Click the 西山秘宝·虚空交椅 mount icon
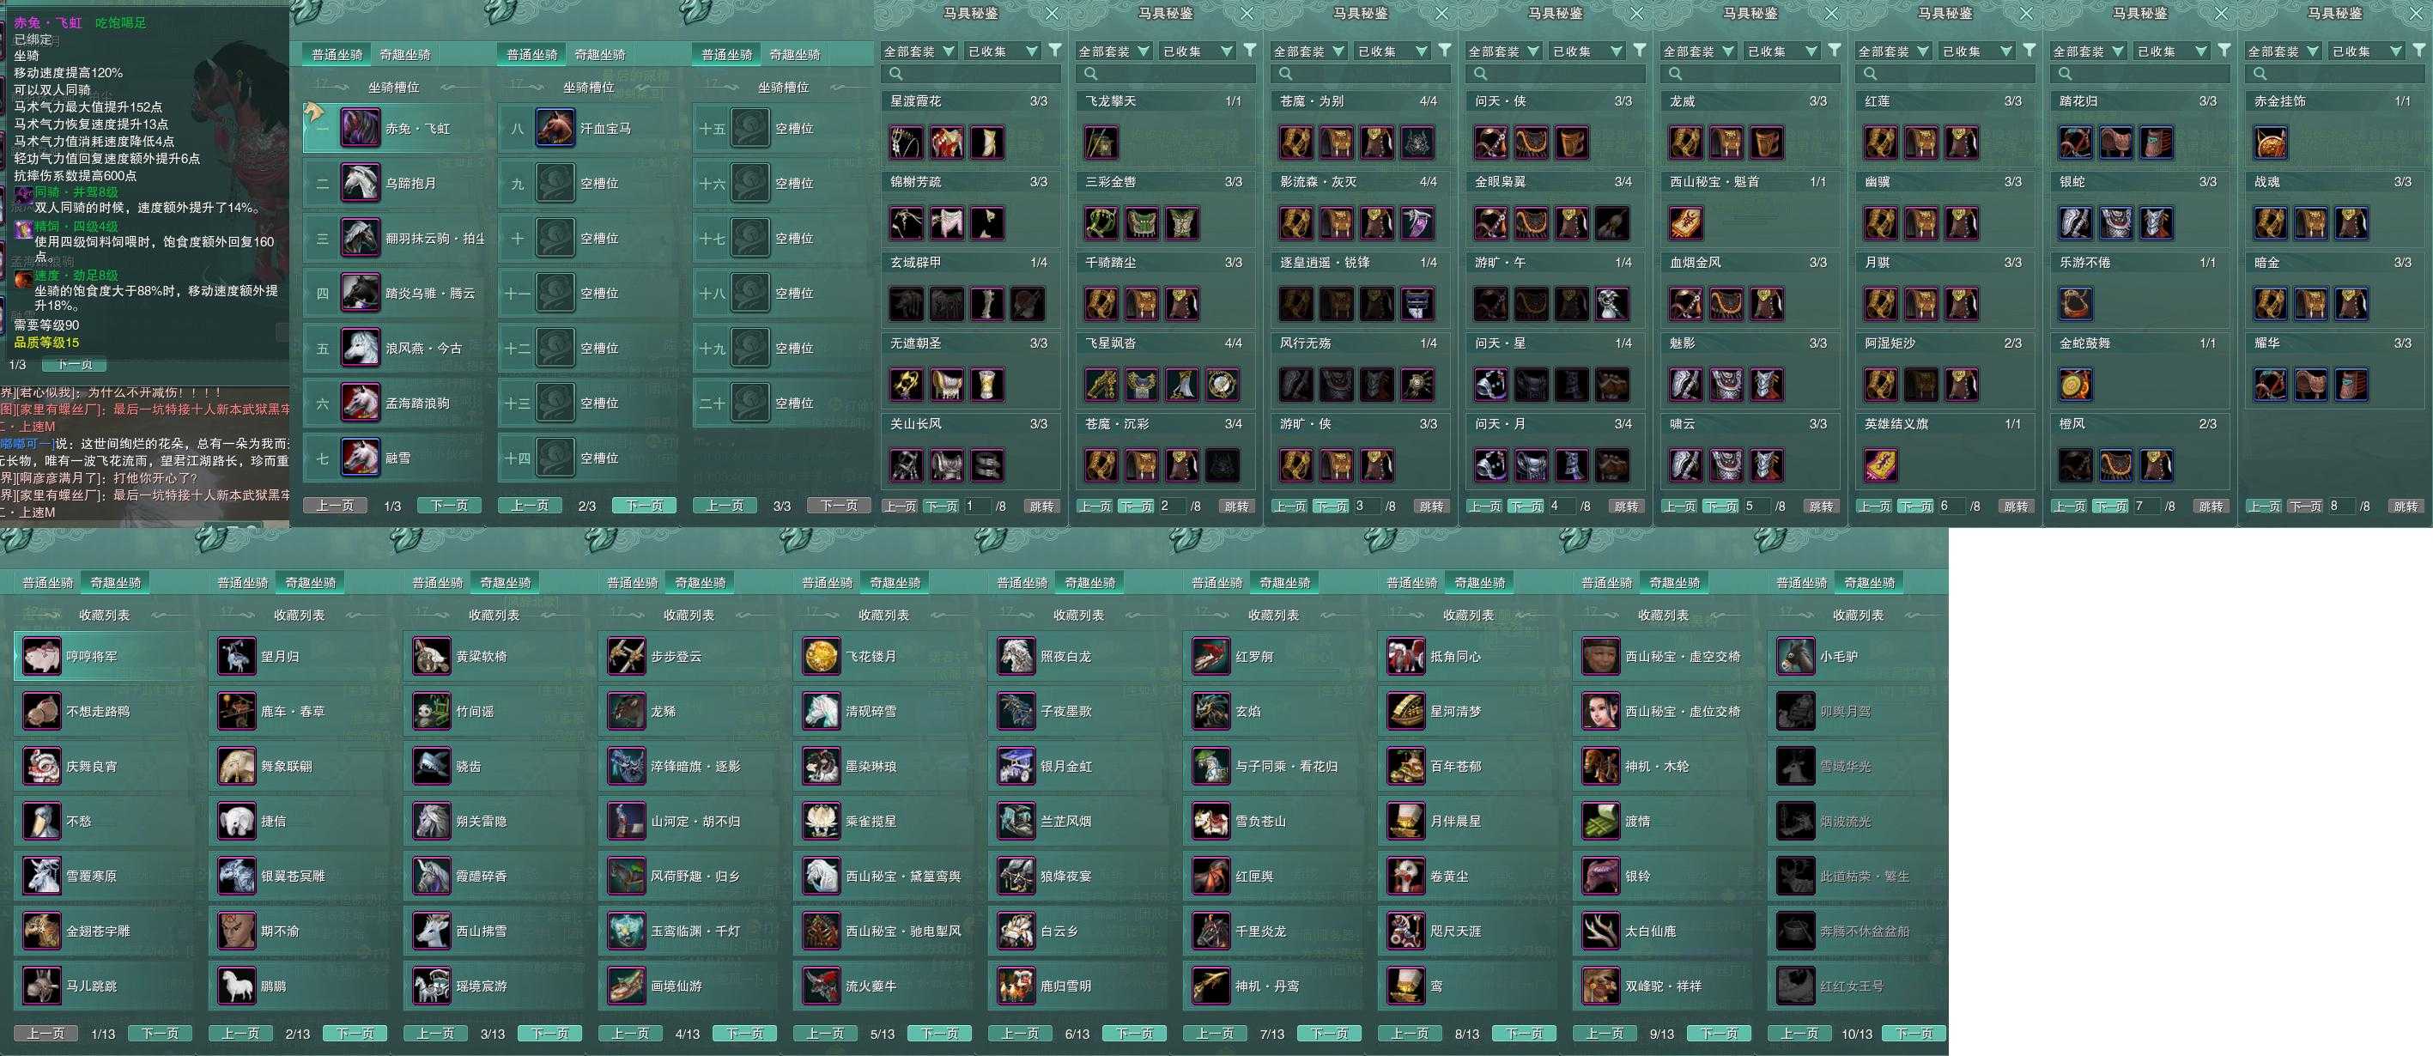2433x1056 pixels. point(1601,657)
